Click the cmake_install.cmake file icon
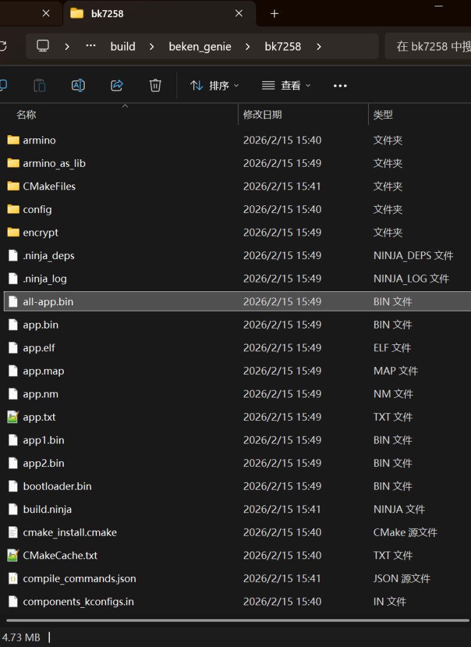Screen dimensions: 471x647 (x=13, y=532)
